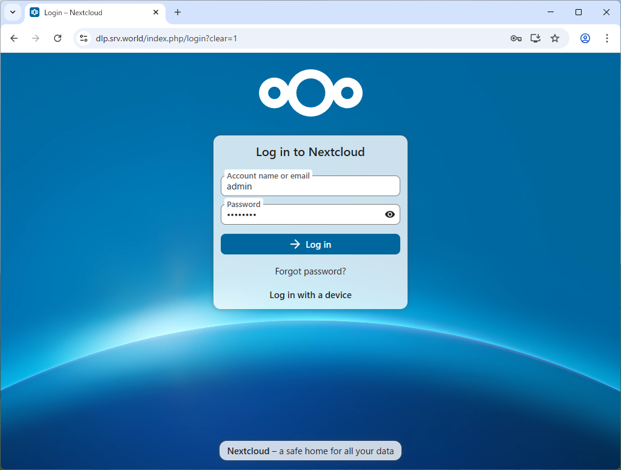Viewport: 621px width, 470px height.
Task: Minimize the browser window
Action: pyautogui.click(x=551, y=12)
